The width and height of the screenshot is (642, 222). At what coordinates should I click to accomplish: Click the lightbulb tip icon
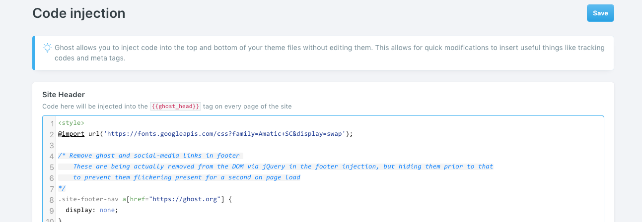(x=47, y=48)
